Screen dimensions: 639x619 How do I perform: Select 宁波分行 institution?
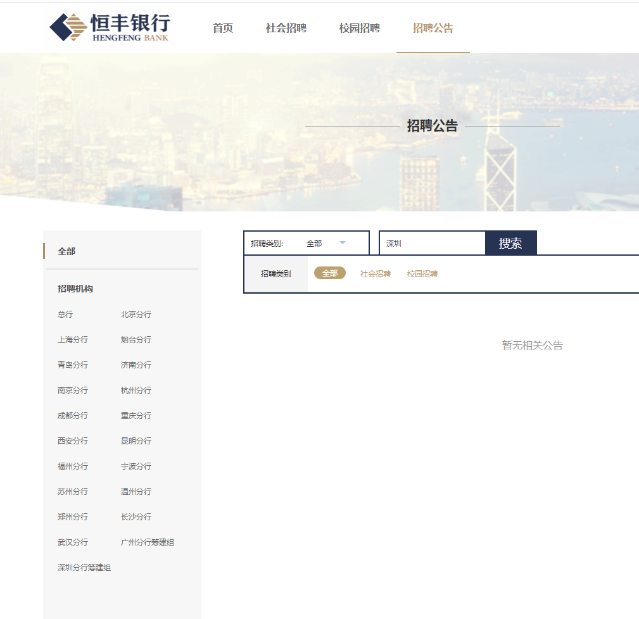[x=136, y=466]
